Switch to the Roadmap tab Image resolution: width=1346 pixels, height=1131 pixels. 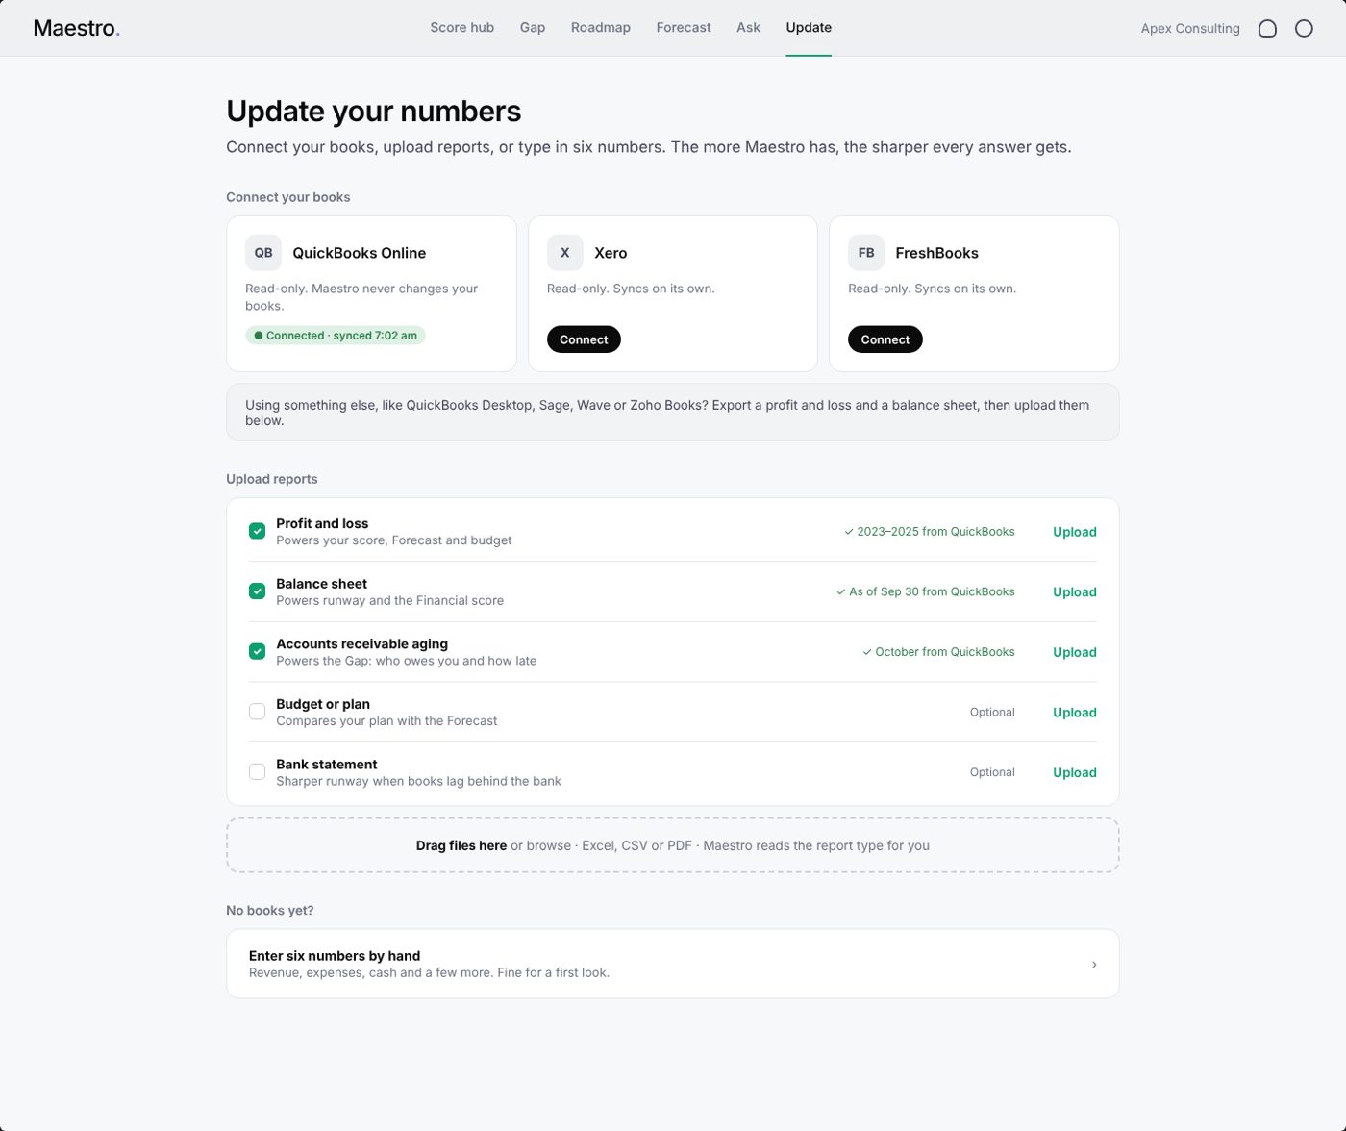click(x=601, y=27)
